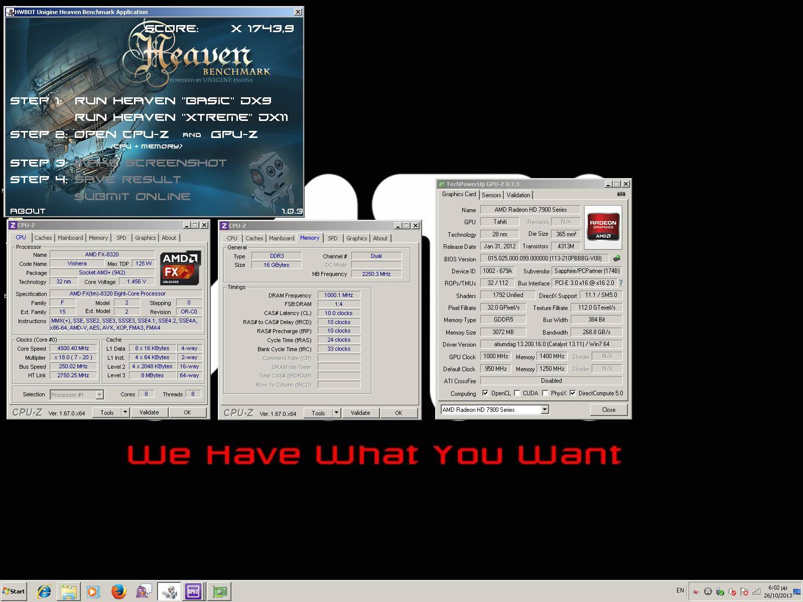Image resolution: width=803 pixels, height=602 pixels.
Task: Click the driver version field in GPU-Z
Action: pyautogui.click(x=551, y=344)
